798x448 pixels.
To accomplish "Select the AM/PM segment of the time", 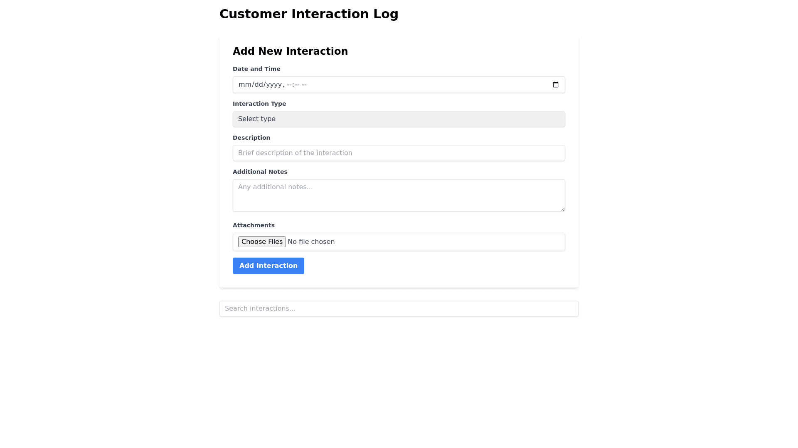I will tap(304, 85).
